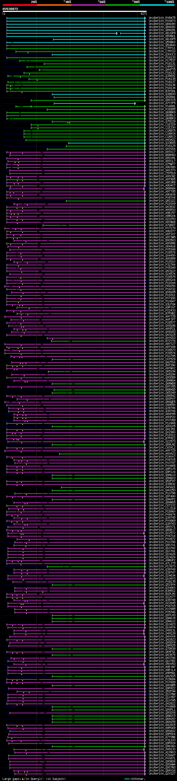Select label UniRef100_B9S5G3
177x781 pixels.
162,240
